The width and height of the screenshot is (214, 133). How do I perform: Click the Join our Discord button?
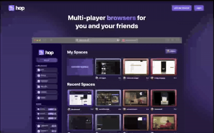182,8
